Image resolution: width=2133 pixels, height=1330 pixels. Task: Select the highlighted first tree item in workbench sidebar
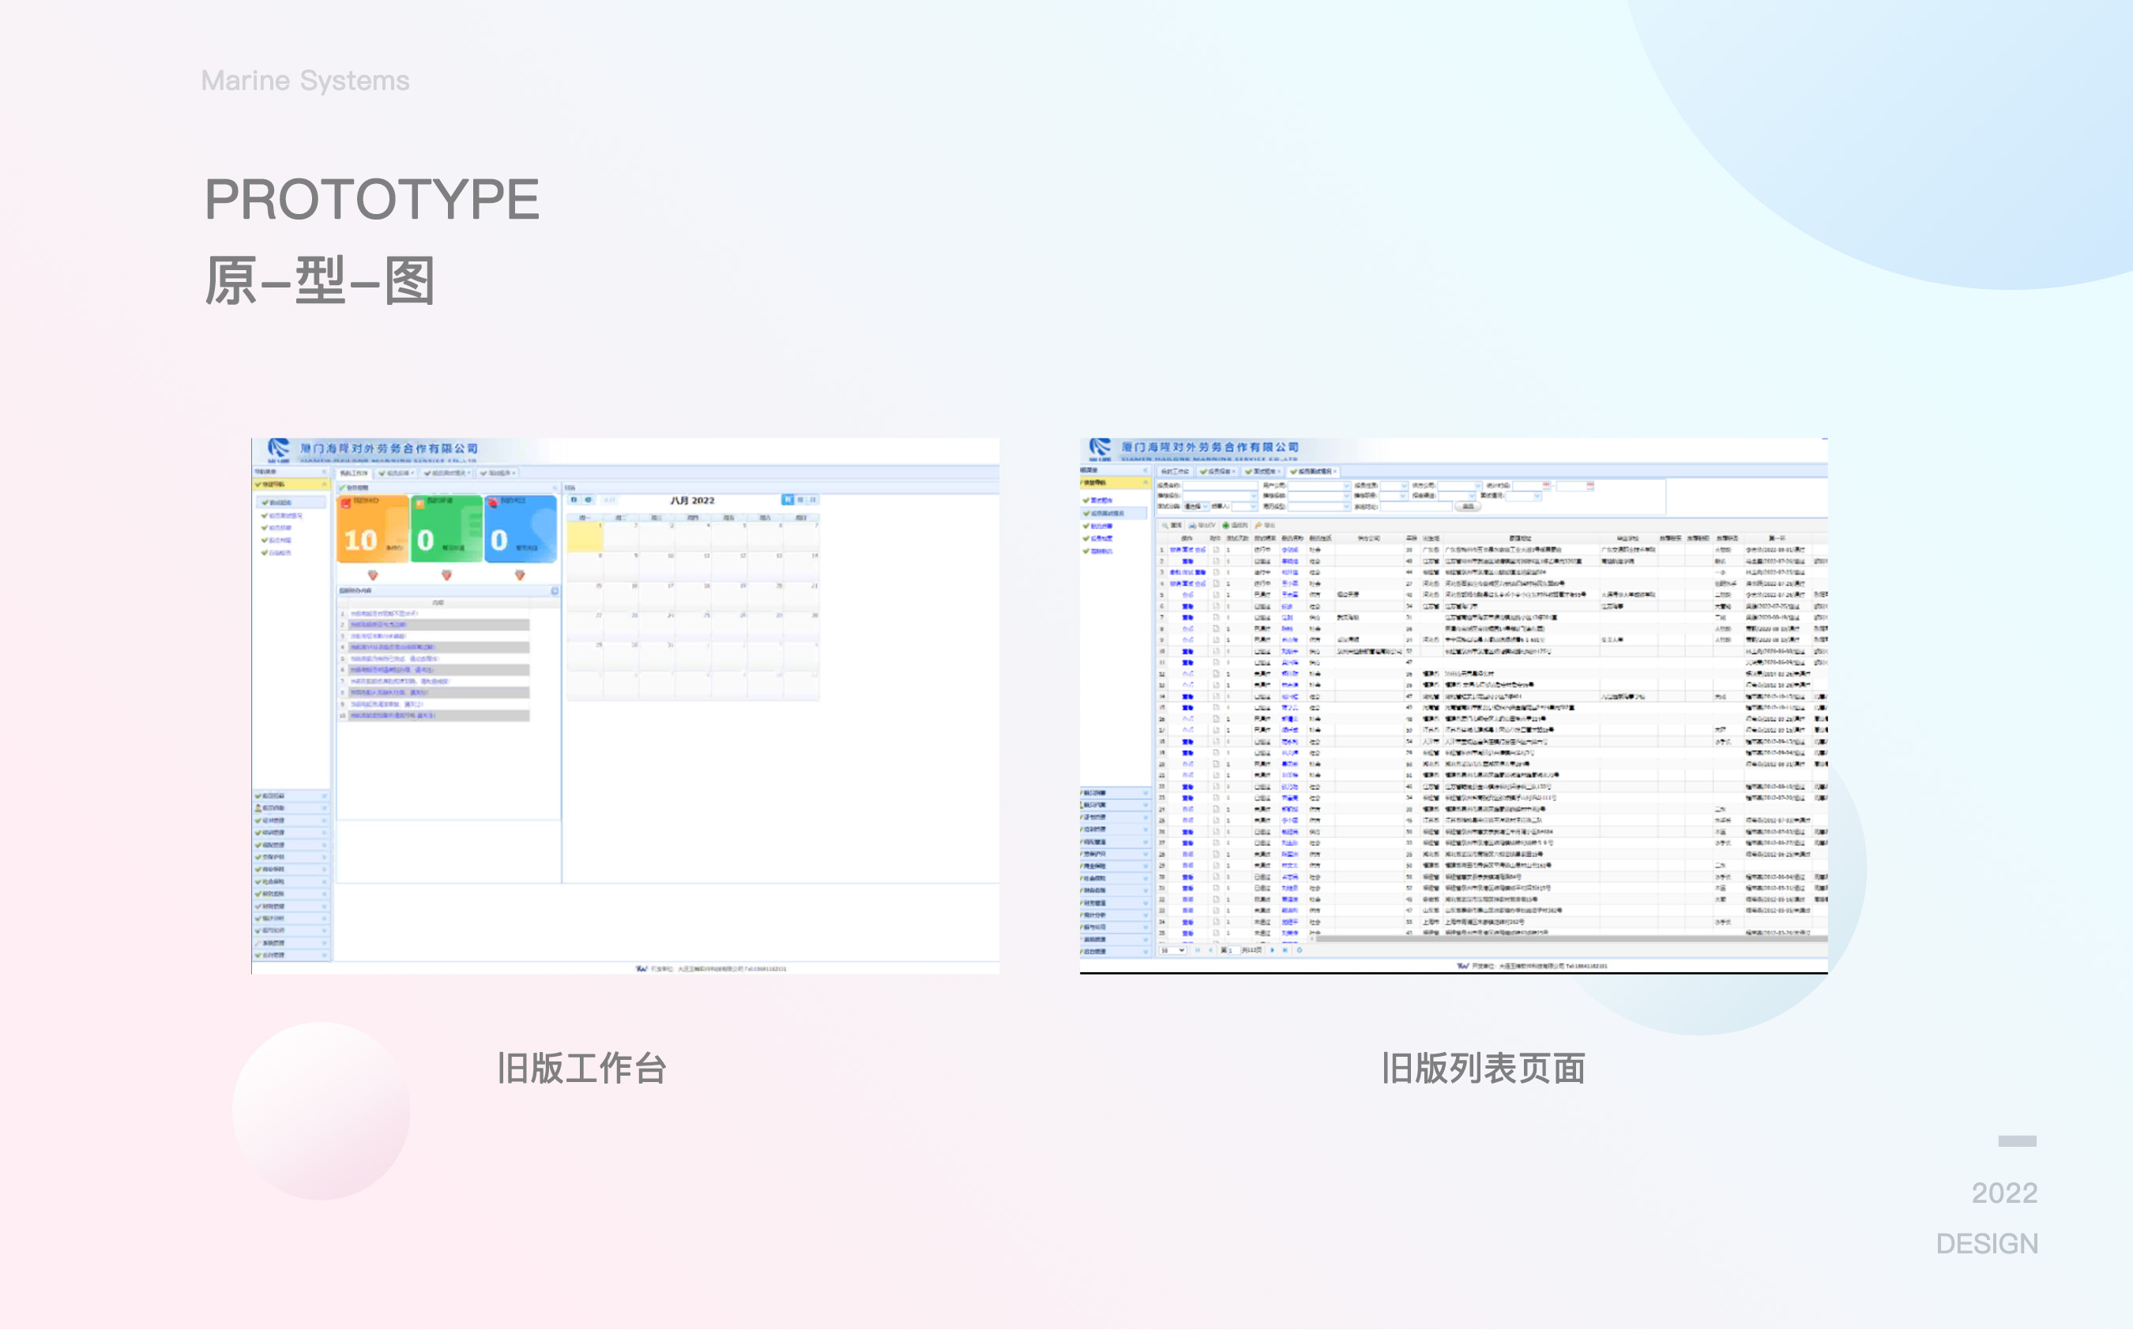pyautogui.click(x=292, y=502)
